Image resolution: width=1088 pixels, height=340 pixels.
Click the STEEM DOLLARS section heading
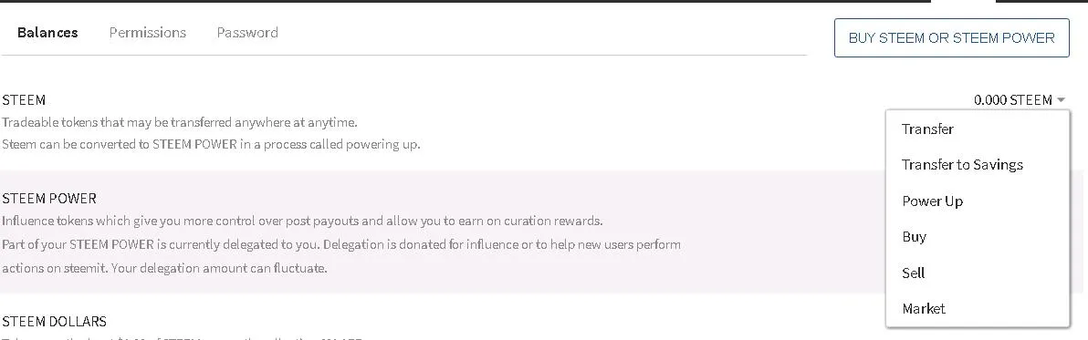point(54,322)
